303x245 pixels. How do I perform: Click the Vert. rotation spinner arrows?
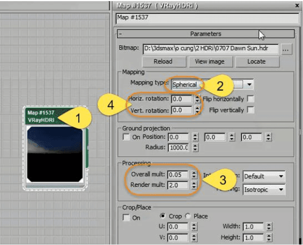coord(197,110)
